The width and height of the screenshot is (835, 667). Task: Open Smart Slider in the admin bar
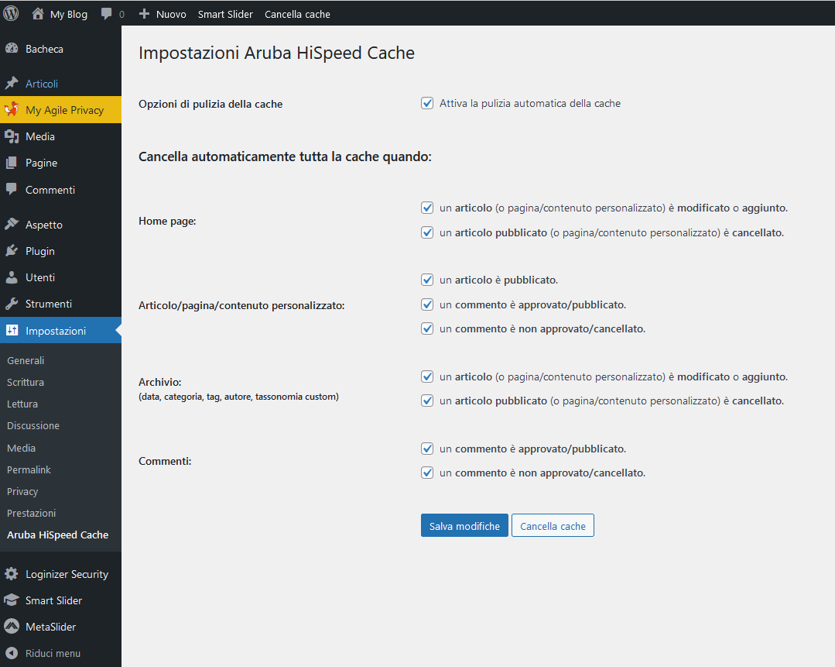(x=225, y=15)
